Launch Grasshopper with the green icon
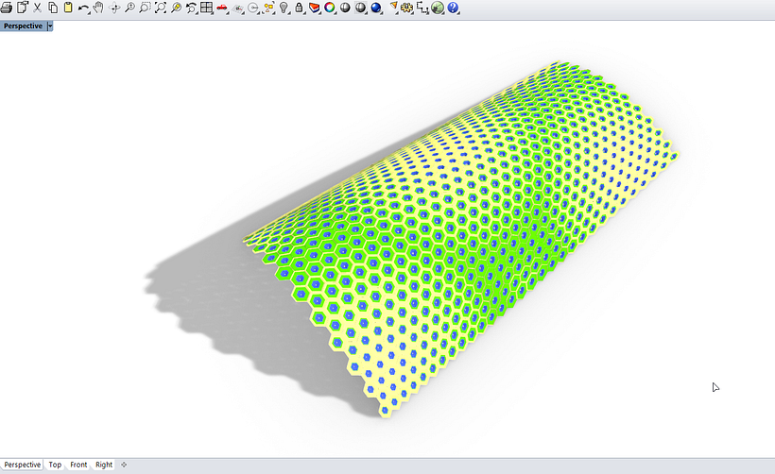 (x=438, y=8)
